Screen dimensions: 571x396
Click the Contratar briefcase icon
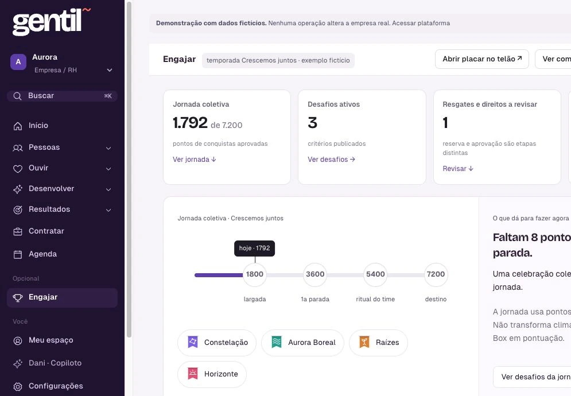(x=17, y=232)
